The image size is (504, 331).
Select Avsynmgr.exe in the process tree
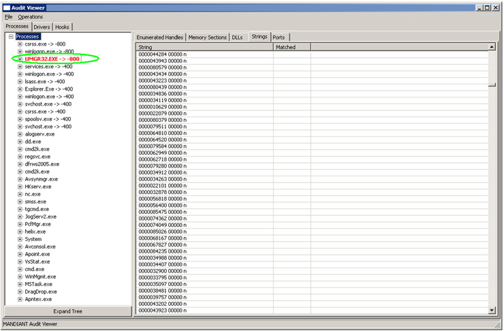point(42,179)
